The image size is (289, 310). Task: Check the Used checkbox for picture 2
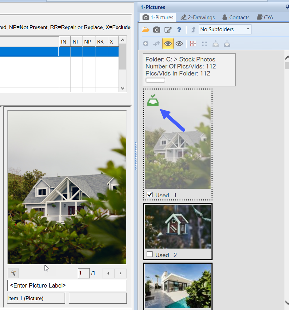[x=150, y=255]
